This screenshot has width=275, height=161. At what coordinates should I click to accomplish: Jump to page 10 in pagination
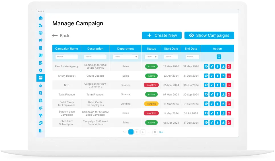point(155,132)
